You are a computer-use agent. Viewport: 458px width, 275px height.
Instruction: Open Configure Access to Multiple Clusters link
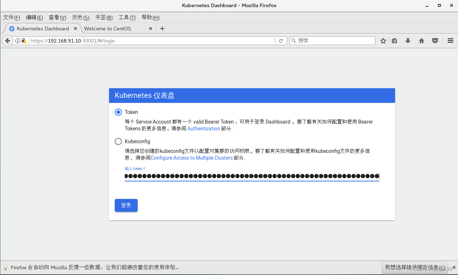(x=192, y=158)
